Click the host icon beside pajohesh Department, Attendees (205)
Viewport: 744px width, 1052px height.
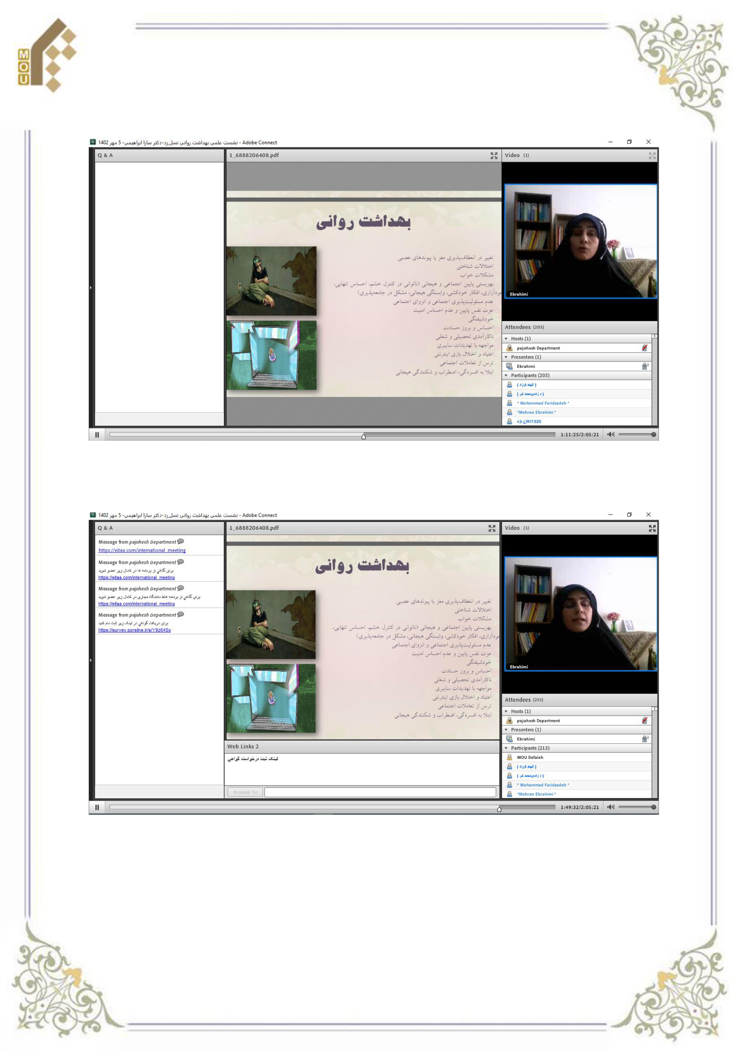509,348
